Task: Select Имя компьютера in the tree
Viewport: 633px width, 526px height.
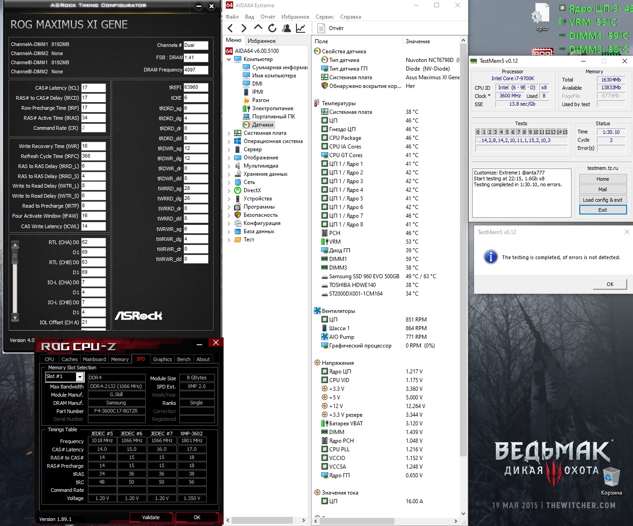Action: 270,76
